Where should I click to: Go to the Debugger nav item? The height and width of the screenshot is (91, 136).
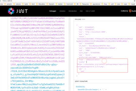coord(53,11)
